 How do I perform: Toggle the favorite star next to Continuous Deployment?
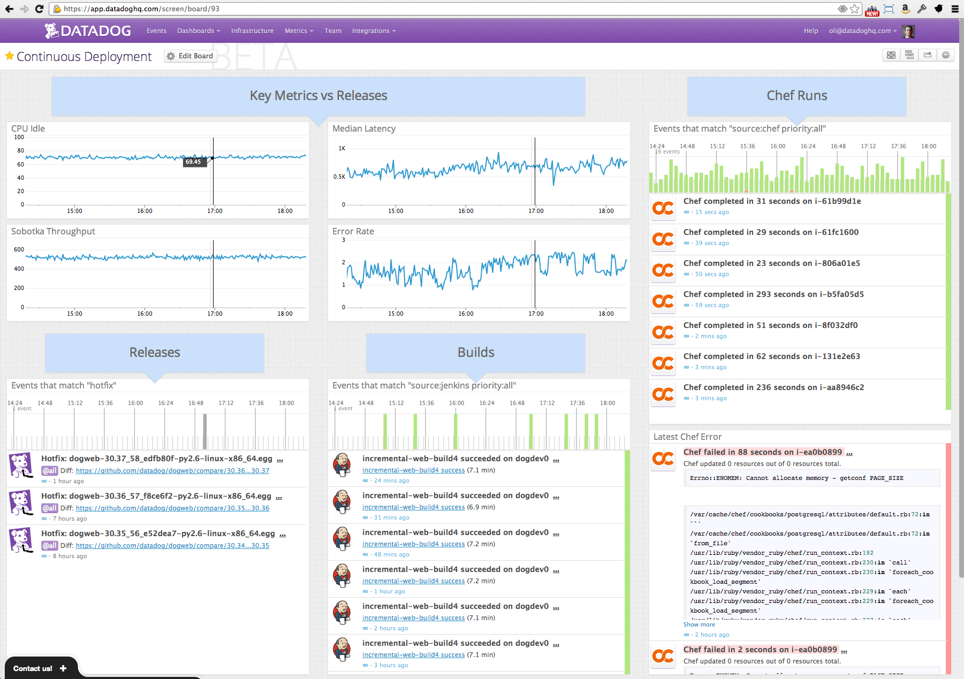point(9,56)
